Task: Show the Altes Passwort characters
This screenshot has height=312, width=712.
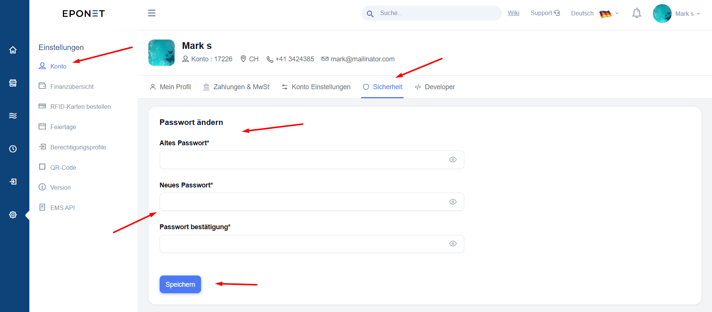Action: pyautogui.click(x=453, y=160)
